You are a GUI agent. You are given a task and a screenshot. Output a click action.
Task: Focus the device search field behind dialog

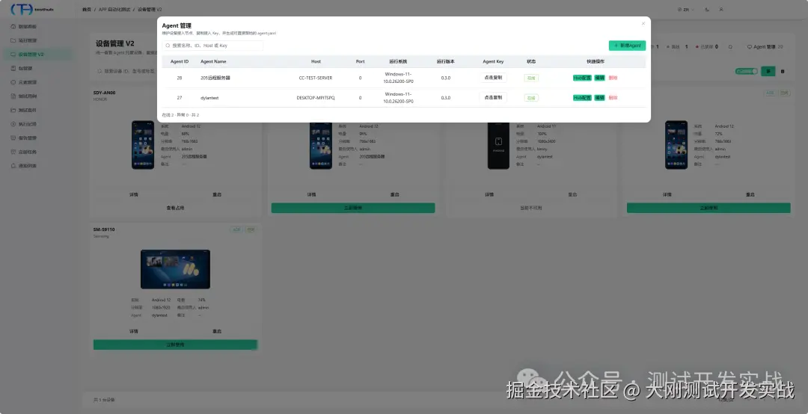click(128, 71)
